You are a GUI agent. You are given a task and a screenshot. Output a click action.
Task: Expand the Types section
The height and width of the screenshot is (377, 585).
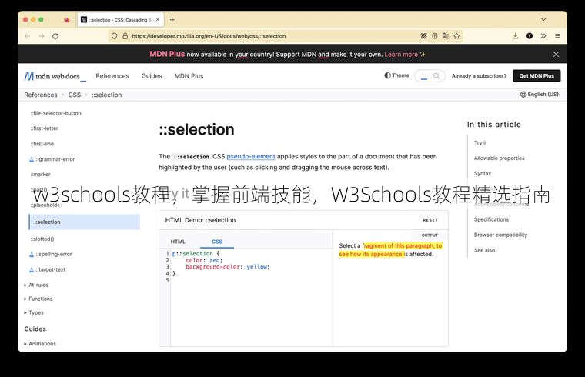click(x=34, y=312)
